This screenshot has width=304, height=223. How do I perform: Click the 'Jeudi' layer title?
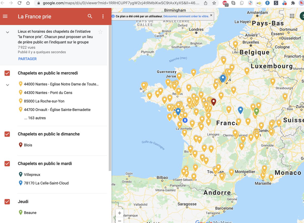click(x=23, y=202)
